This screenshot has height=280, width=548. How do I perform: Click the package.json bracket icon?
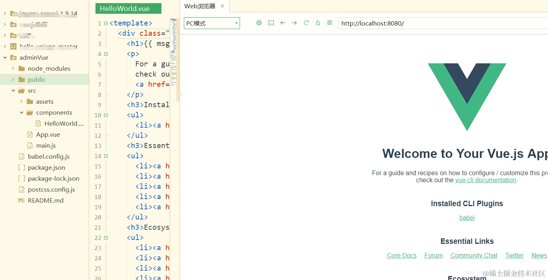coord(22,167)
